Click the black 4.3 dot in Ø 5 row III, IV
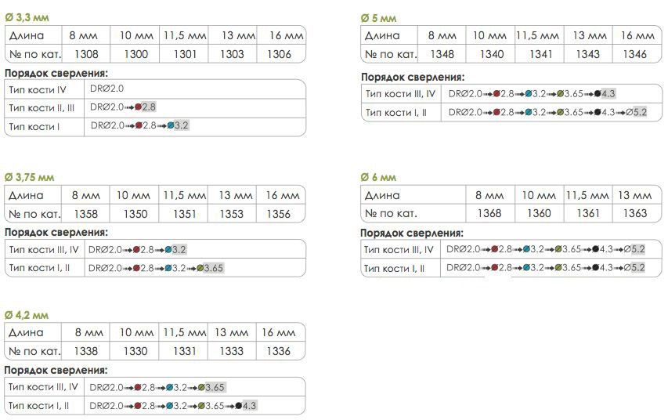Viewport: 668px width, 420px height. click(598, 94)
